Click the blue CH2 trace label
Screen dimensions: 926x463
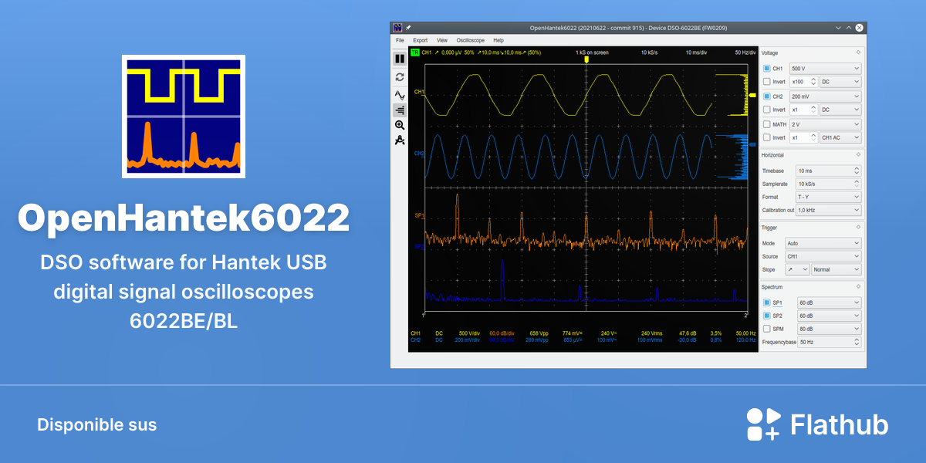[419, 154]
